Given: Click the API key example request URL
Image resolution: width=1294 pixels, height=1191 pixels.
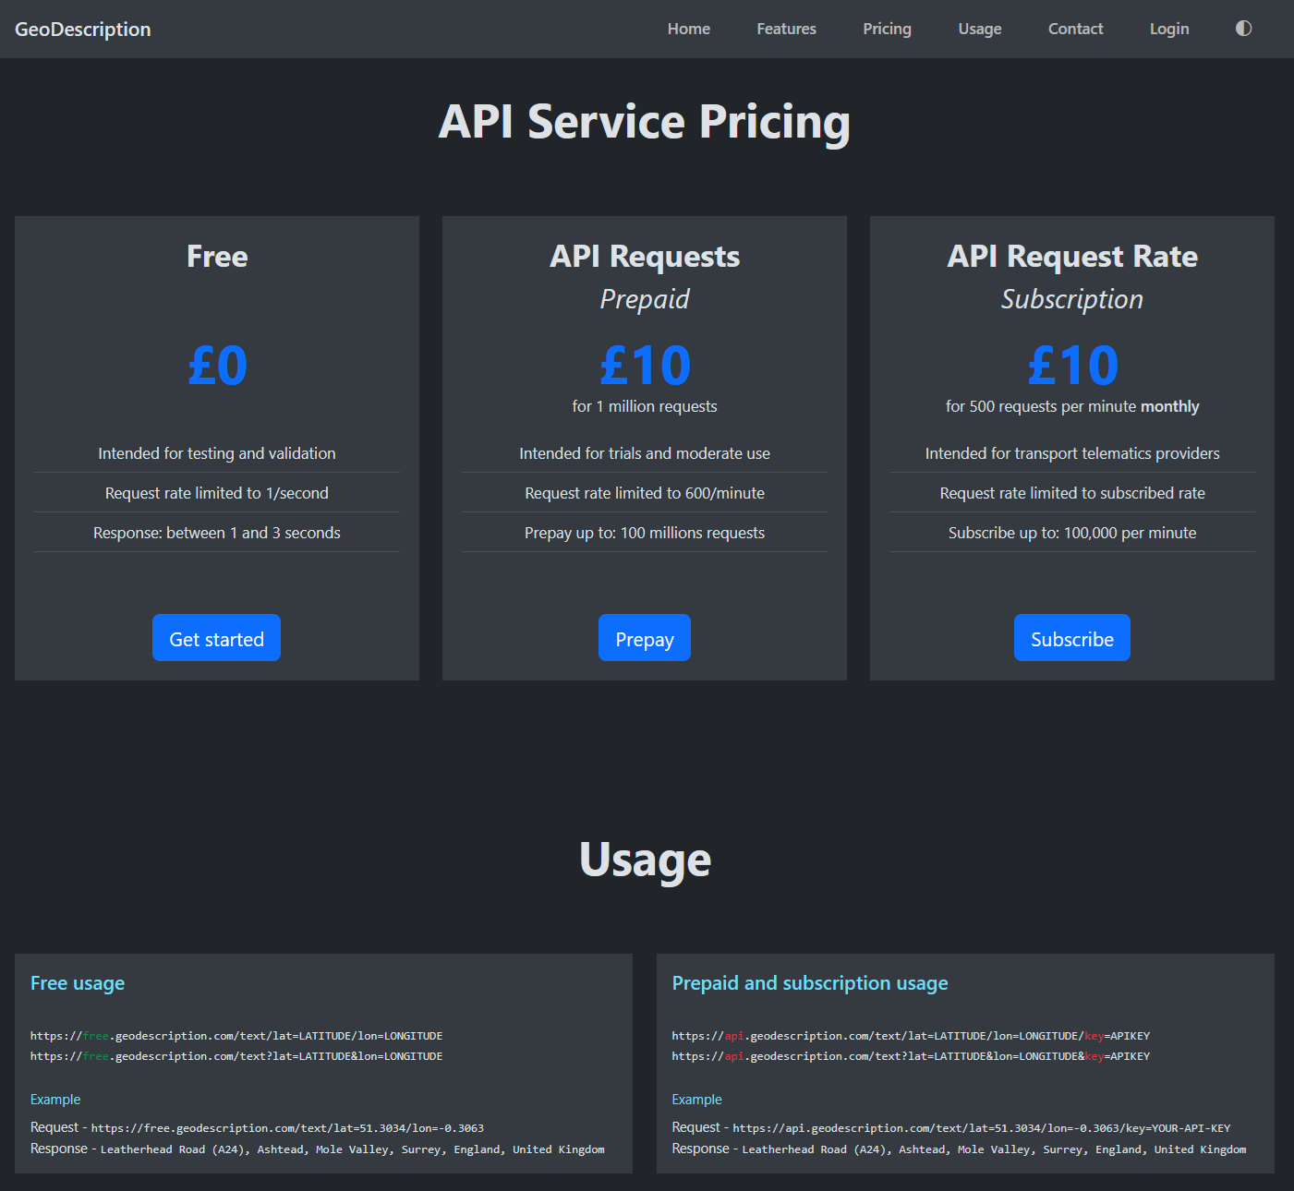Looking at the screenshot, I should coord(981,1128).
